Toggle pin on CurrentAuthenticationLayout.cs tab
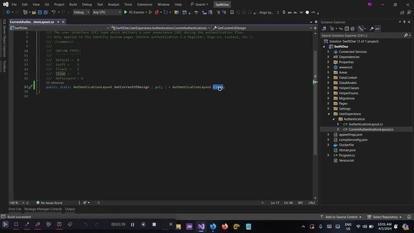Image resolution: width=414 pixels, height=233 pixels. pos(58,22)
